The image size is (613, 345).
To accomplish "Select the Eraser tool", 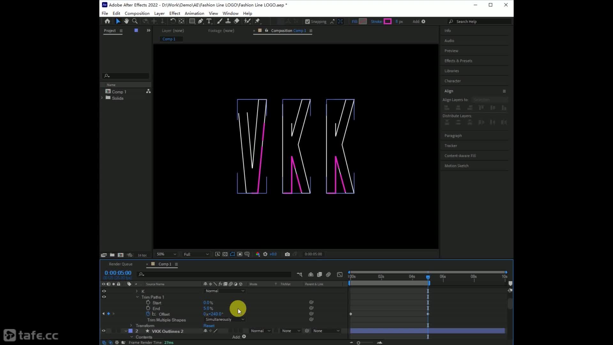I will [x=237, y=21].
